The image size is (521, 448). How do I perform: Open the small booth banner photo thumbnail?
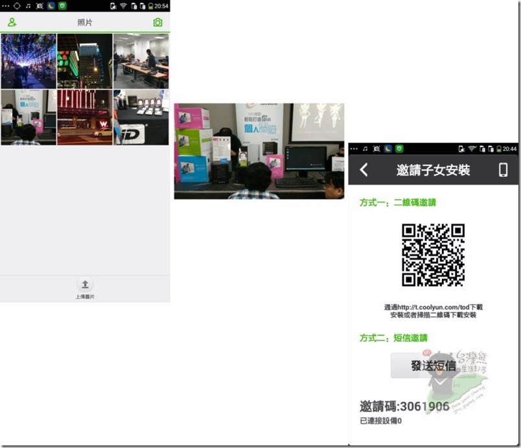tap(29, 117)
